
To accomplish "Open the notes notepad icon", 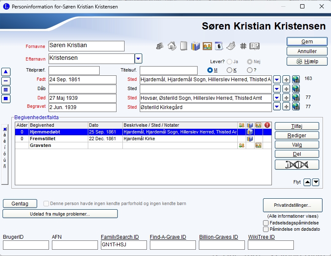I will click(183, 46).
